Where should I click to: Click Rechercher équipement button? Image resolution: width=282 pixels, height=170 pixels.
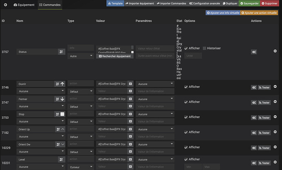(115, 56)
